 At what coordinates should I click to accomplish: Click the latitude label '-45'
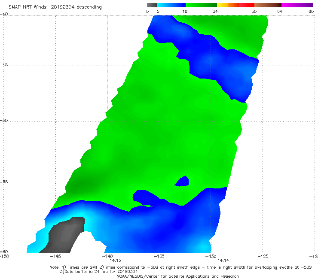[4, 65]
